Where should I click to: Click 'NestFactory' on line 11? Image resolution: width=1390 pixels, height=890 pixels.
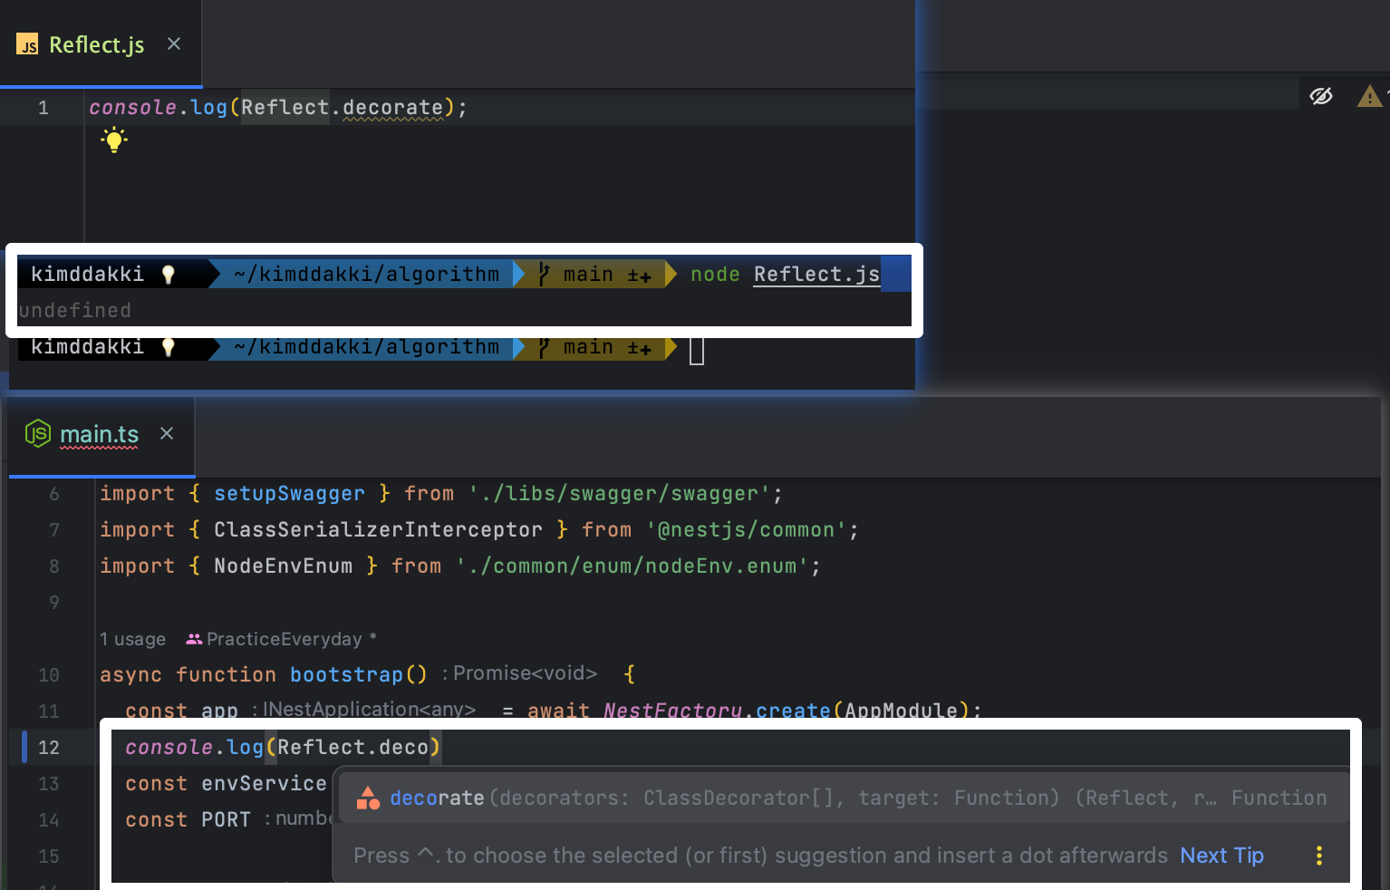pyautogui.click(x=673, y=711)
